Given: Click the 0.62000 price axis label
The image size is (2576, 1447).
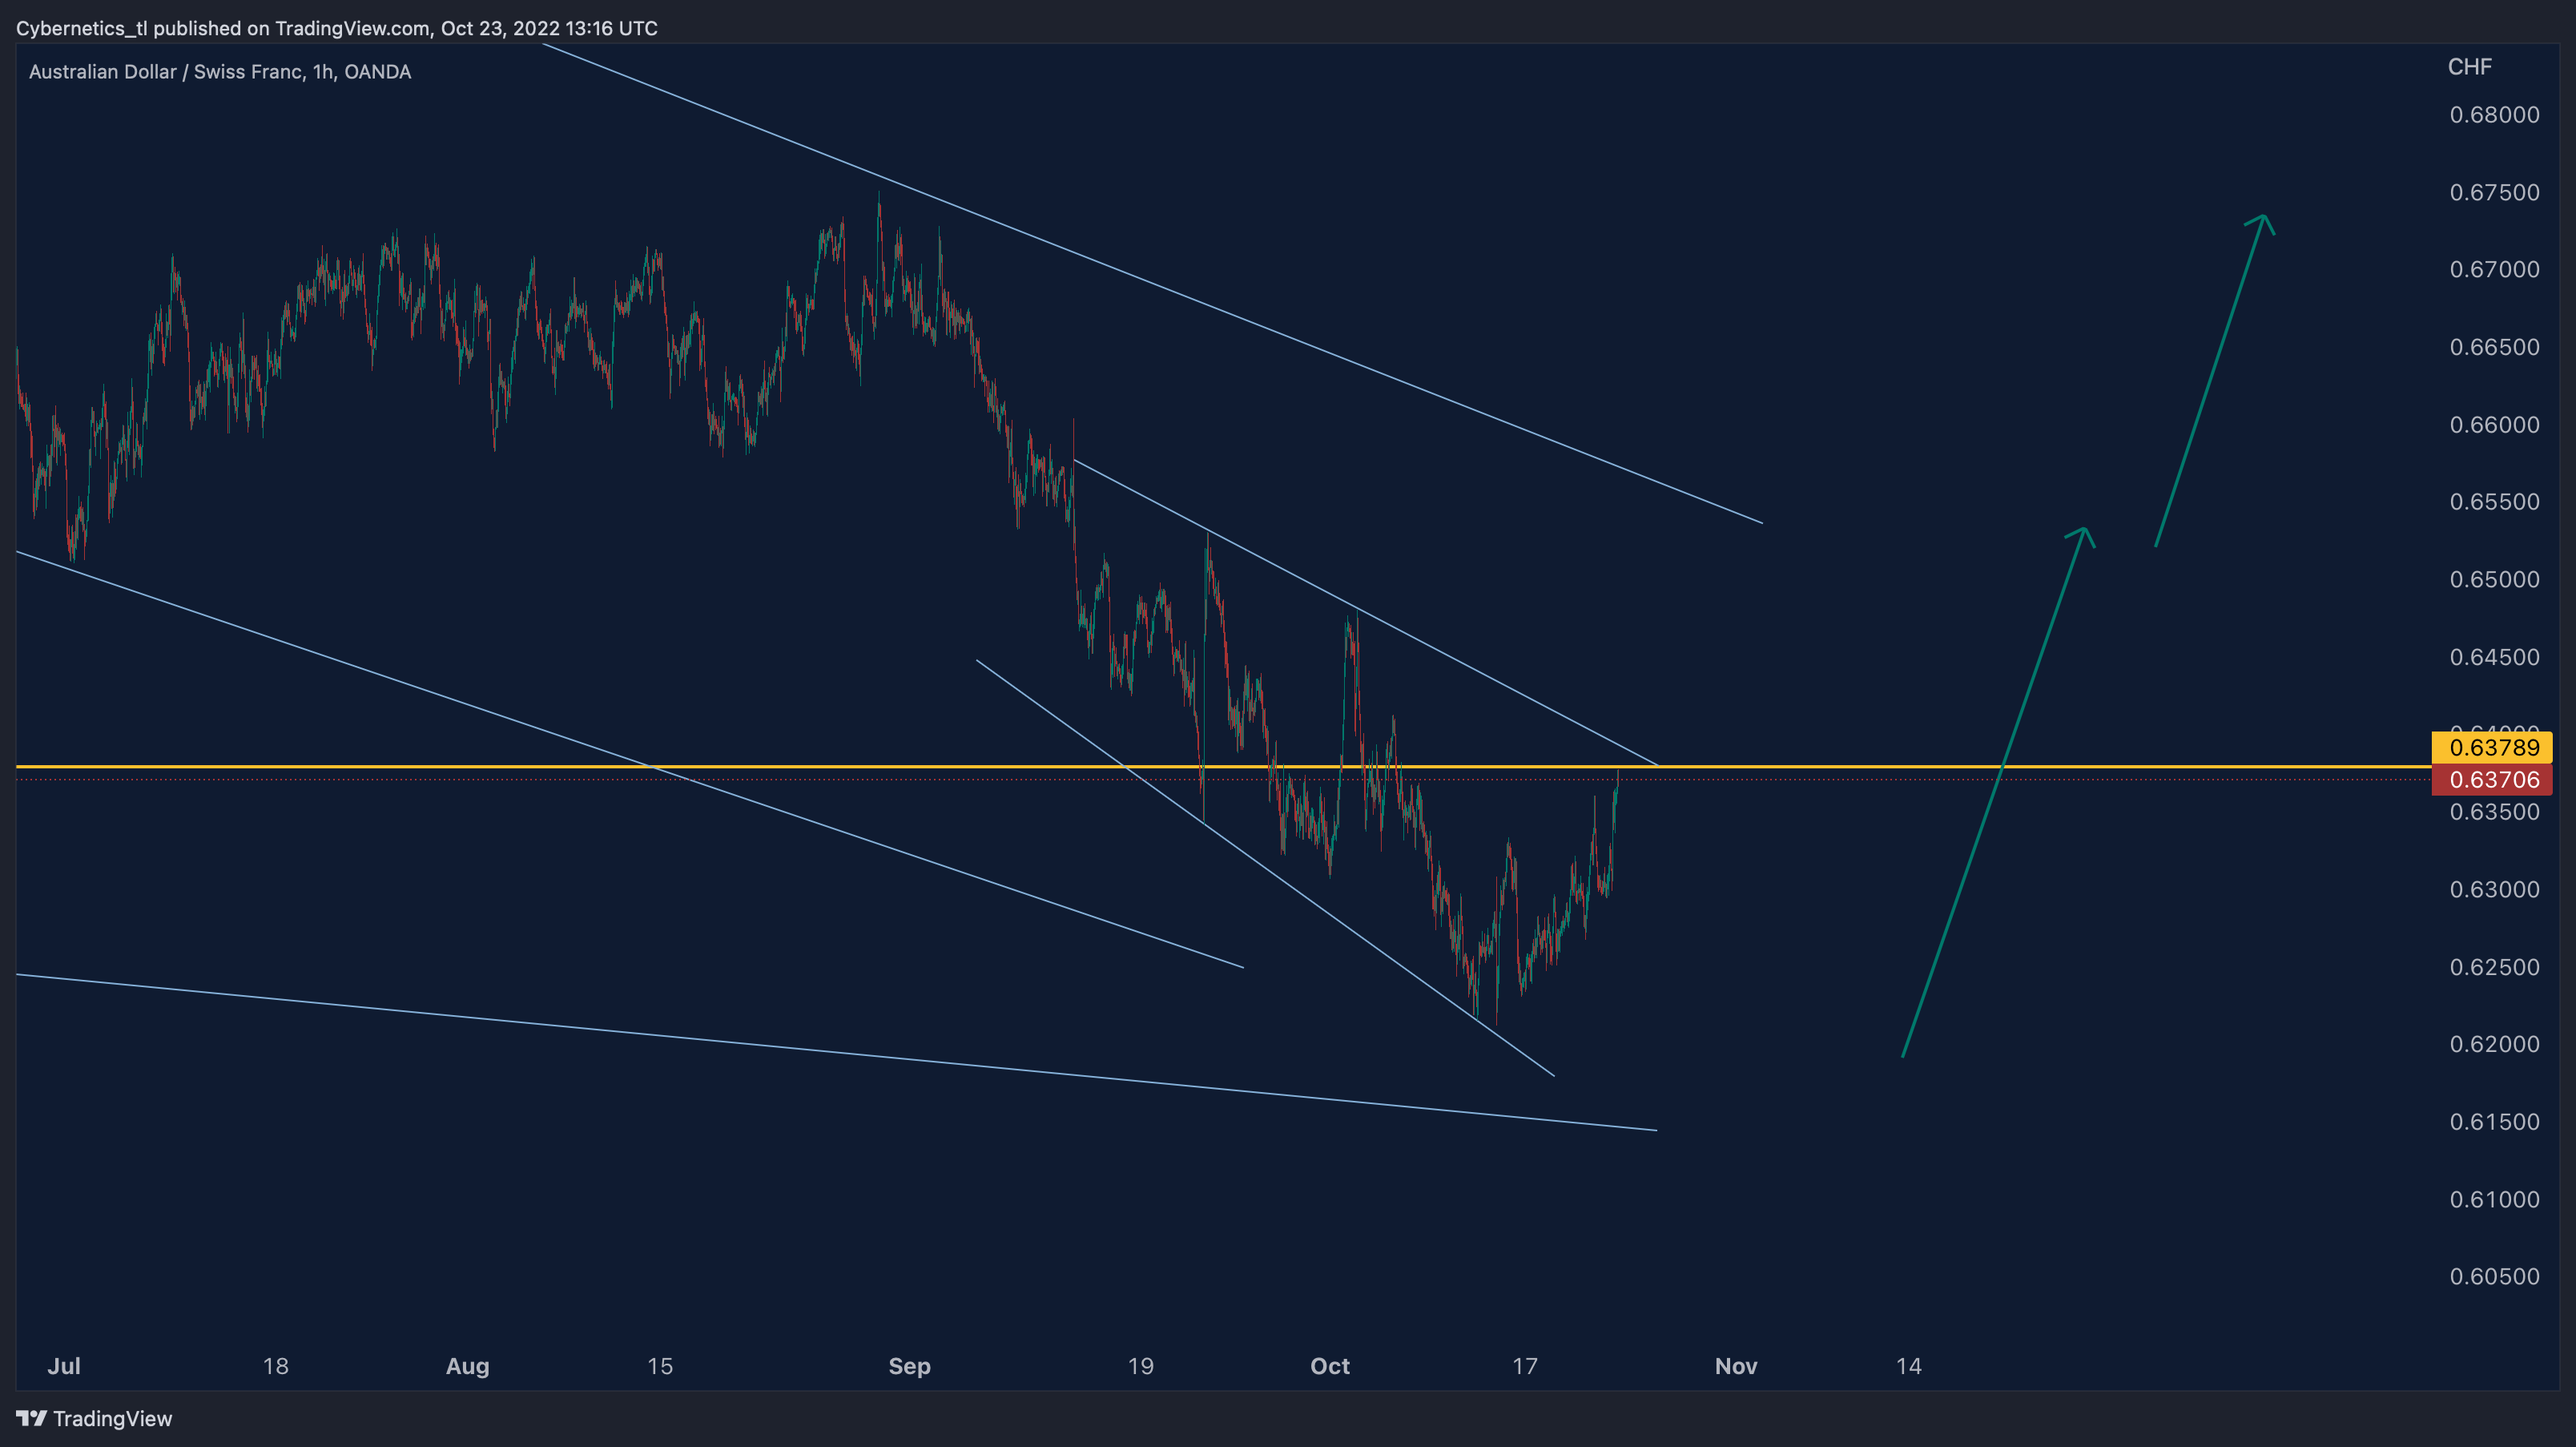Looking at the screenshot, I should [2494, 1044].
